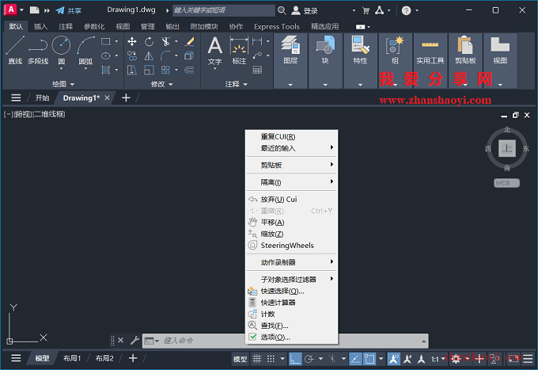This screenshot has height=370, width=538.
Task: Choose Quick Select (快速选择) in context menu
Action: pyautogui.click(x=292, y=291)
